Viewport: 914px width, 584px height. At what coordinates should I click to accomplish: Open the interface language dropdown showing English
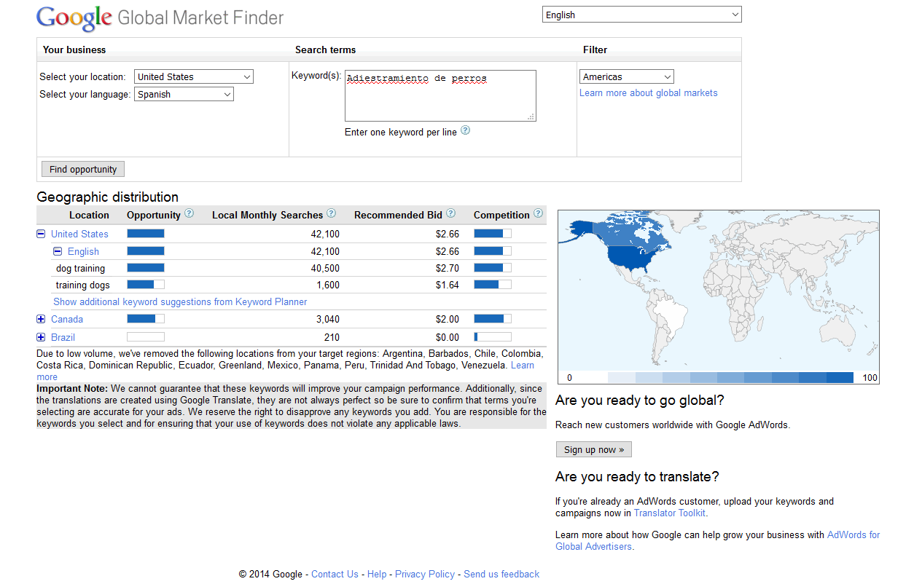(641, 15)
